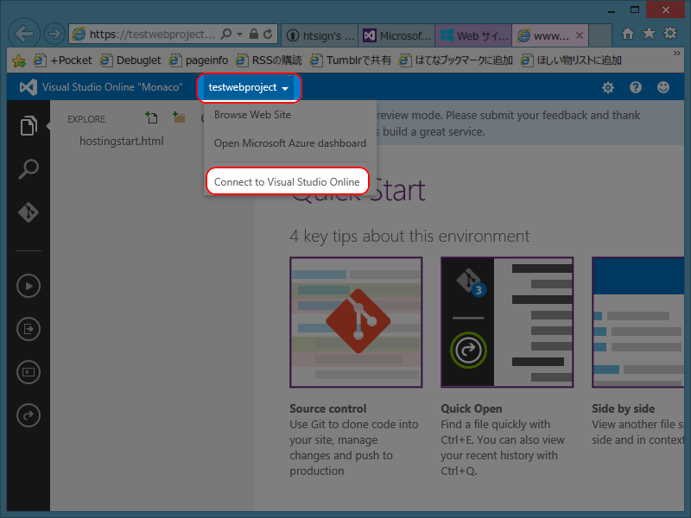Click the Quick Open heading text

(x=472, y=408)
